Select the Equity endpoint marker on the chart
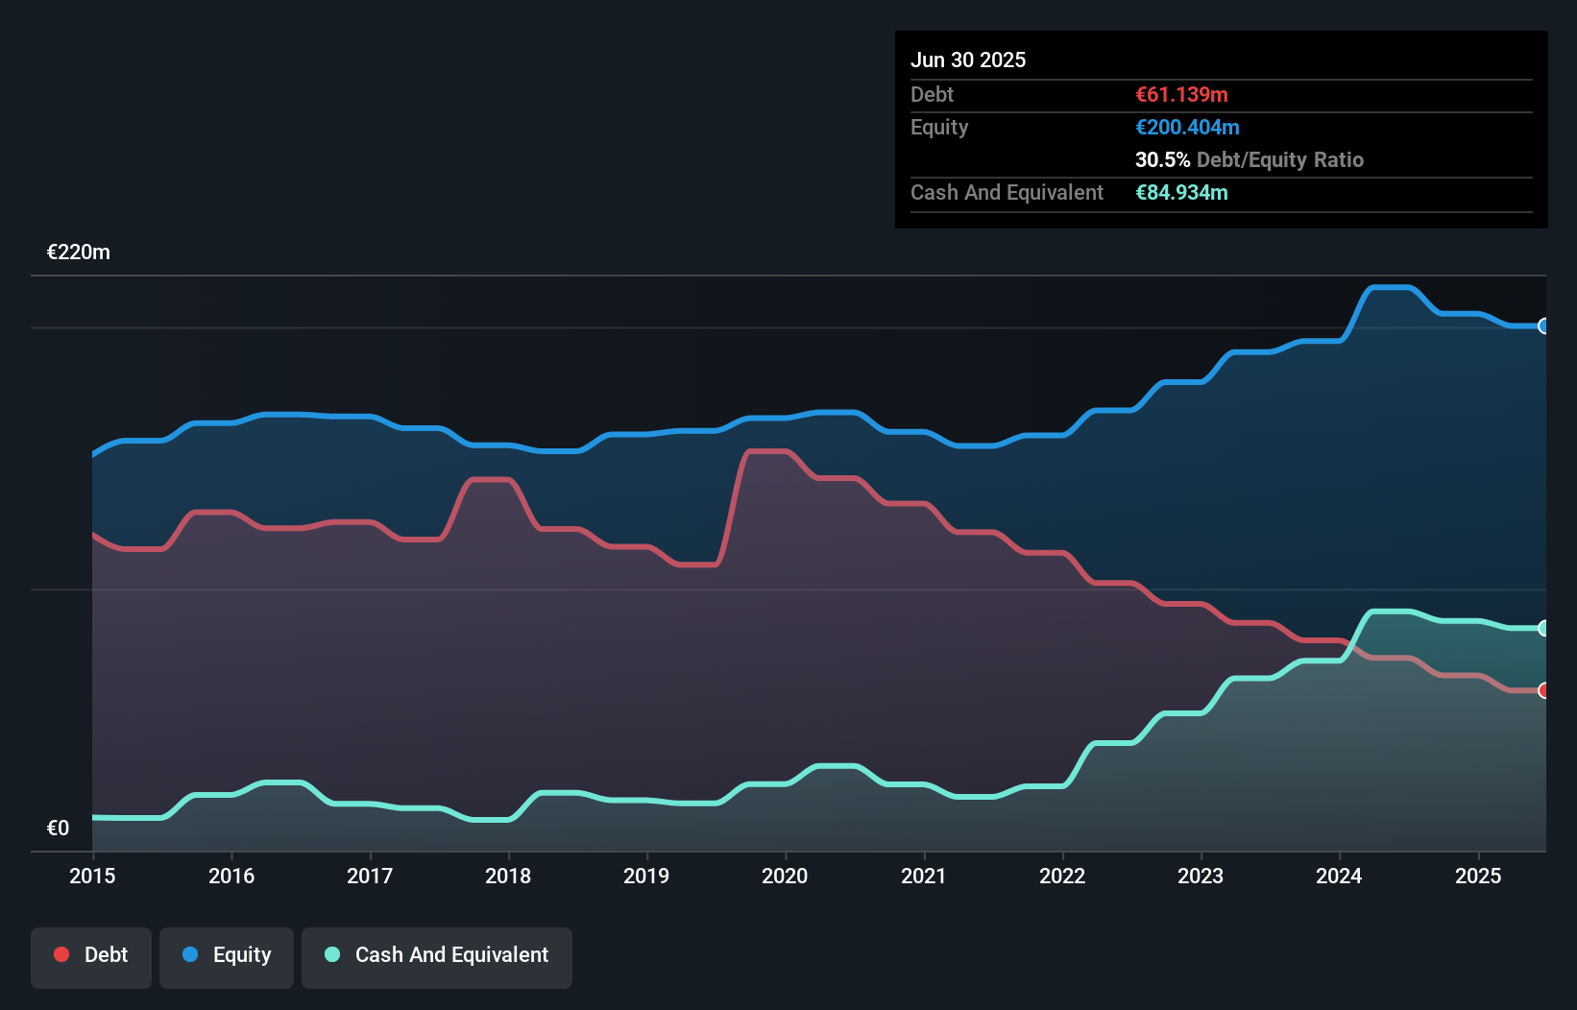Screen dimensions: 1577x1010 point(1543,325)
